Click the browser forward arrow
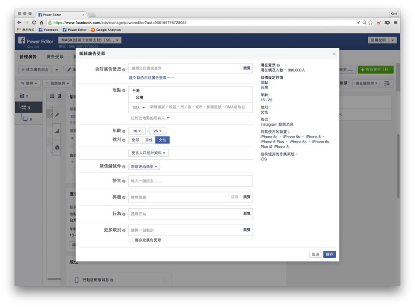The image size is (415, 307). tap(26, 22)
